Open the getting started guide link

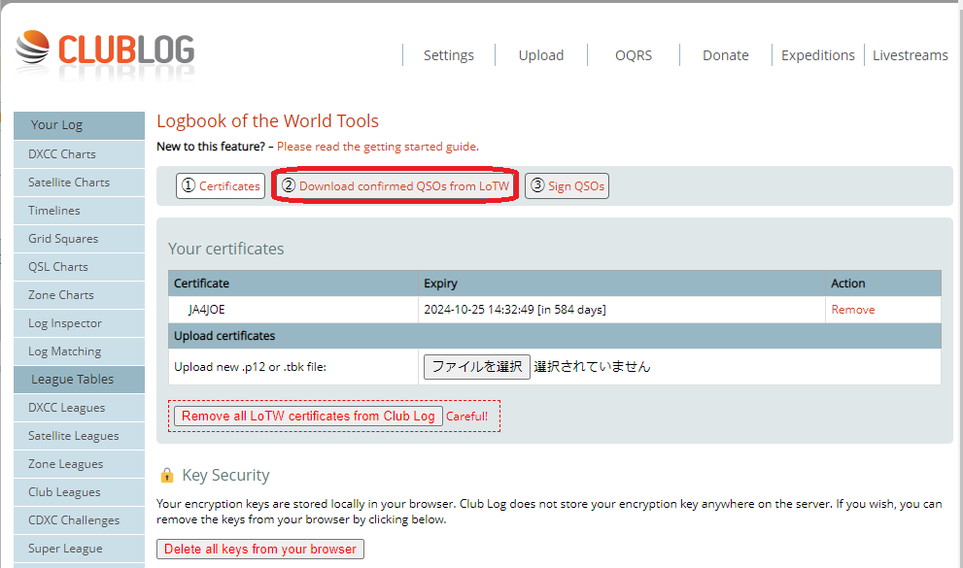click(378, 147)
